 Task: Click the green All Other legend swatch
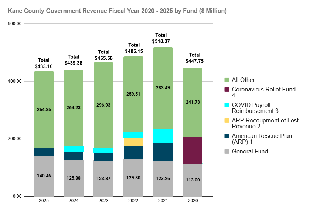(x=226, y=80)
